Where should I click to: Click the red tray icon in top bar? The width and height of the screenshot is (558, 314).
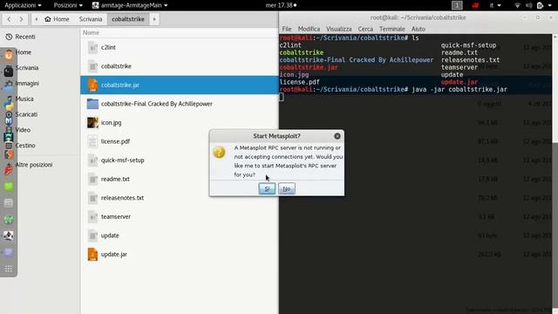click(475, 5)
